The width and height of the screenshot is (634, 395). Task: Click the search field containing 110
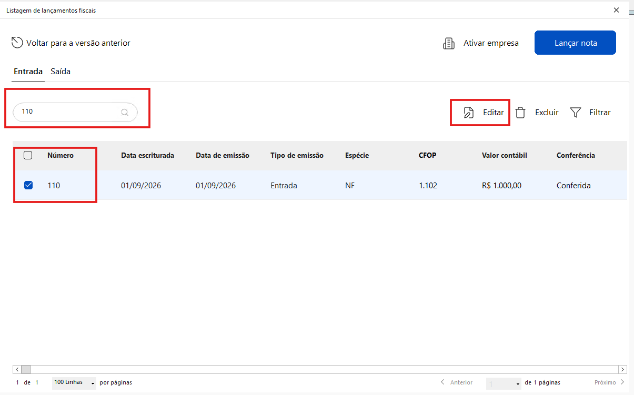[75, 112]
